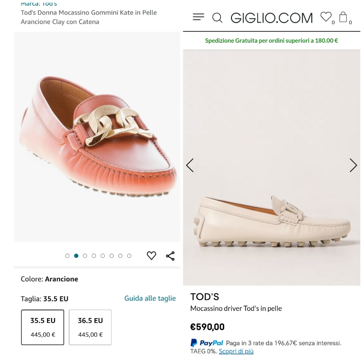363x363 pixels.
Task: Click the PayPal logo
Action: pos(207,343)
